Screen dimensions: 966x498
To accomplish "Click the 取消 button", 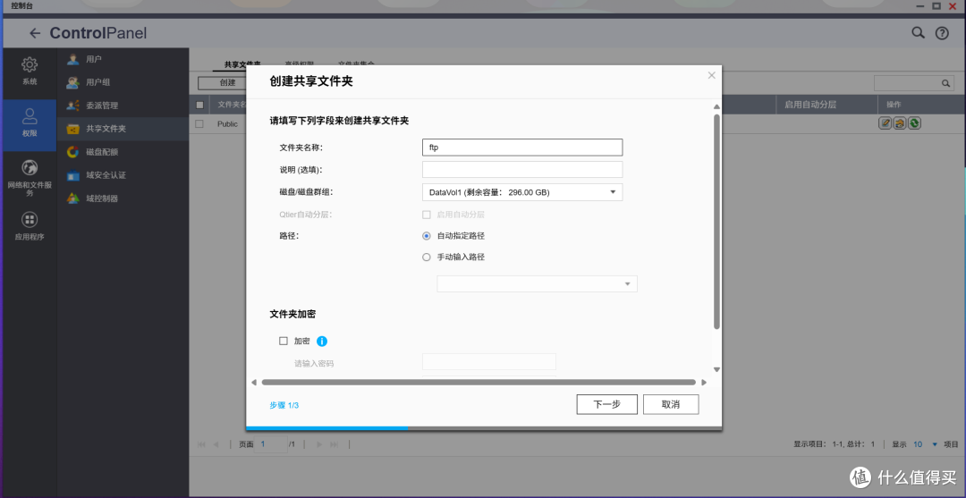I will point(671,404).
